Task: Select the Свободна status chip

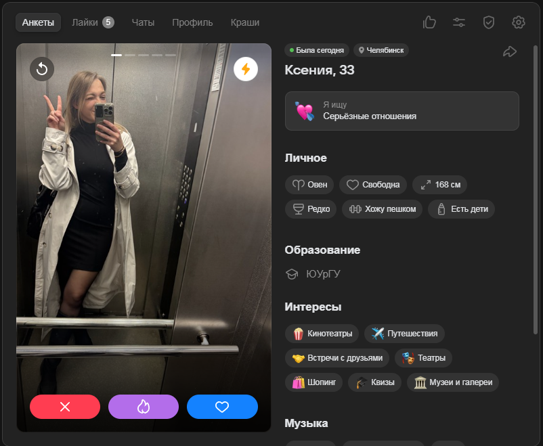Action: [x=373, y=185]
